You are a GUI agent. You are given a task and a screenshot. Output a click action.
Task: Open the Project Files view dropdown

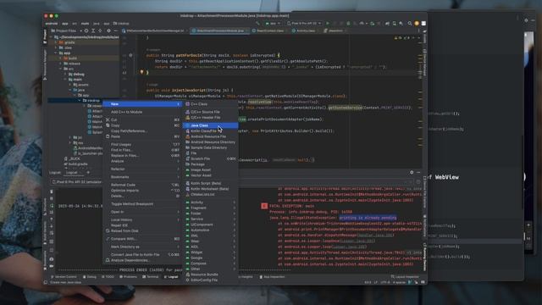(x=66, y=30)
